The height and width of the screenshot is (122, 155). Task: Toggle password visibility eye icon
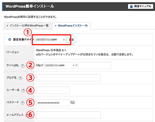tap(73, 102)
